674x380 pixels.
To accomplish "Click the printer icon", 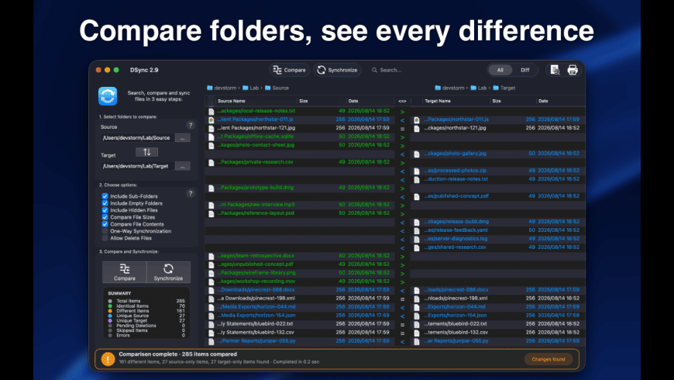I will (x=573, y=70).
